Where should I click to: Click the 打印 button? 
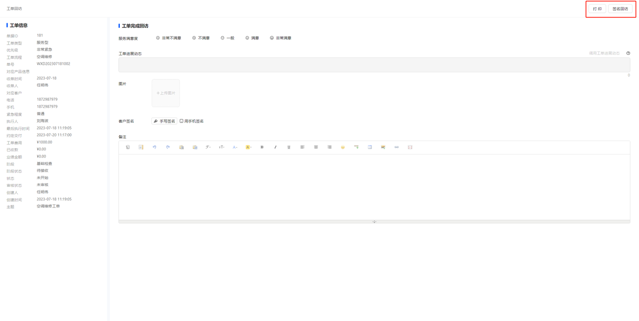click(597, 9)
